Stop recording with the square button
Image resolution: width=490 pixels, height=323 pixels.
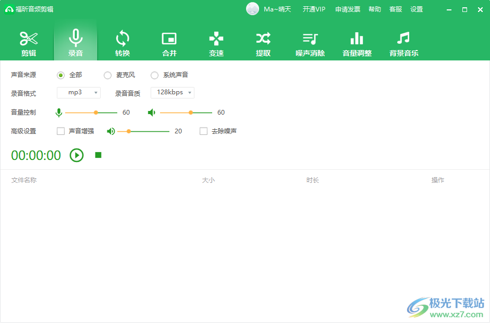coord(98,155)
